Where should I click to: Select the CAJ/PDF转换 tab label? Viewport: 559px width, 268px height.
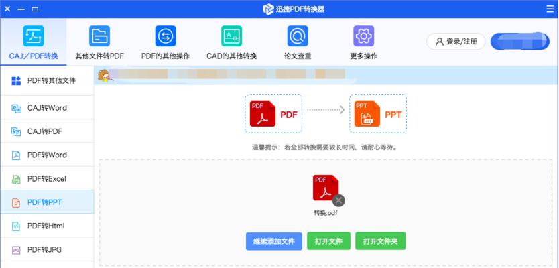(x=34, y=56)
